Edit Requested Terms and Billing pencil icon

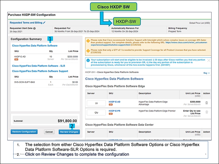[x=44, y=23]
